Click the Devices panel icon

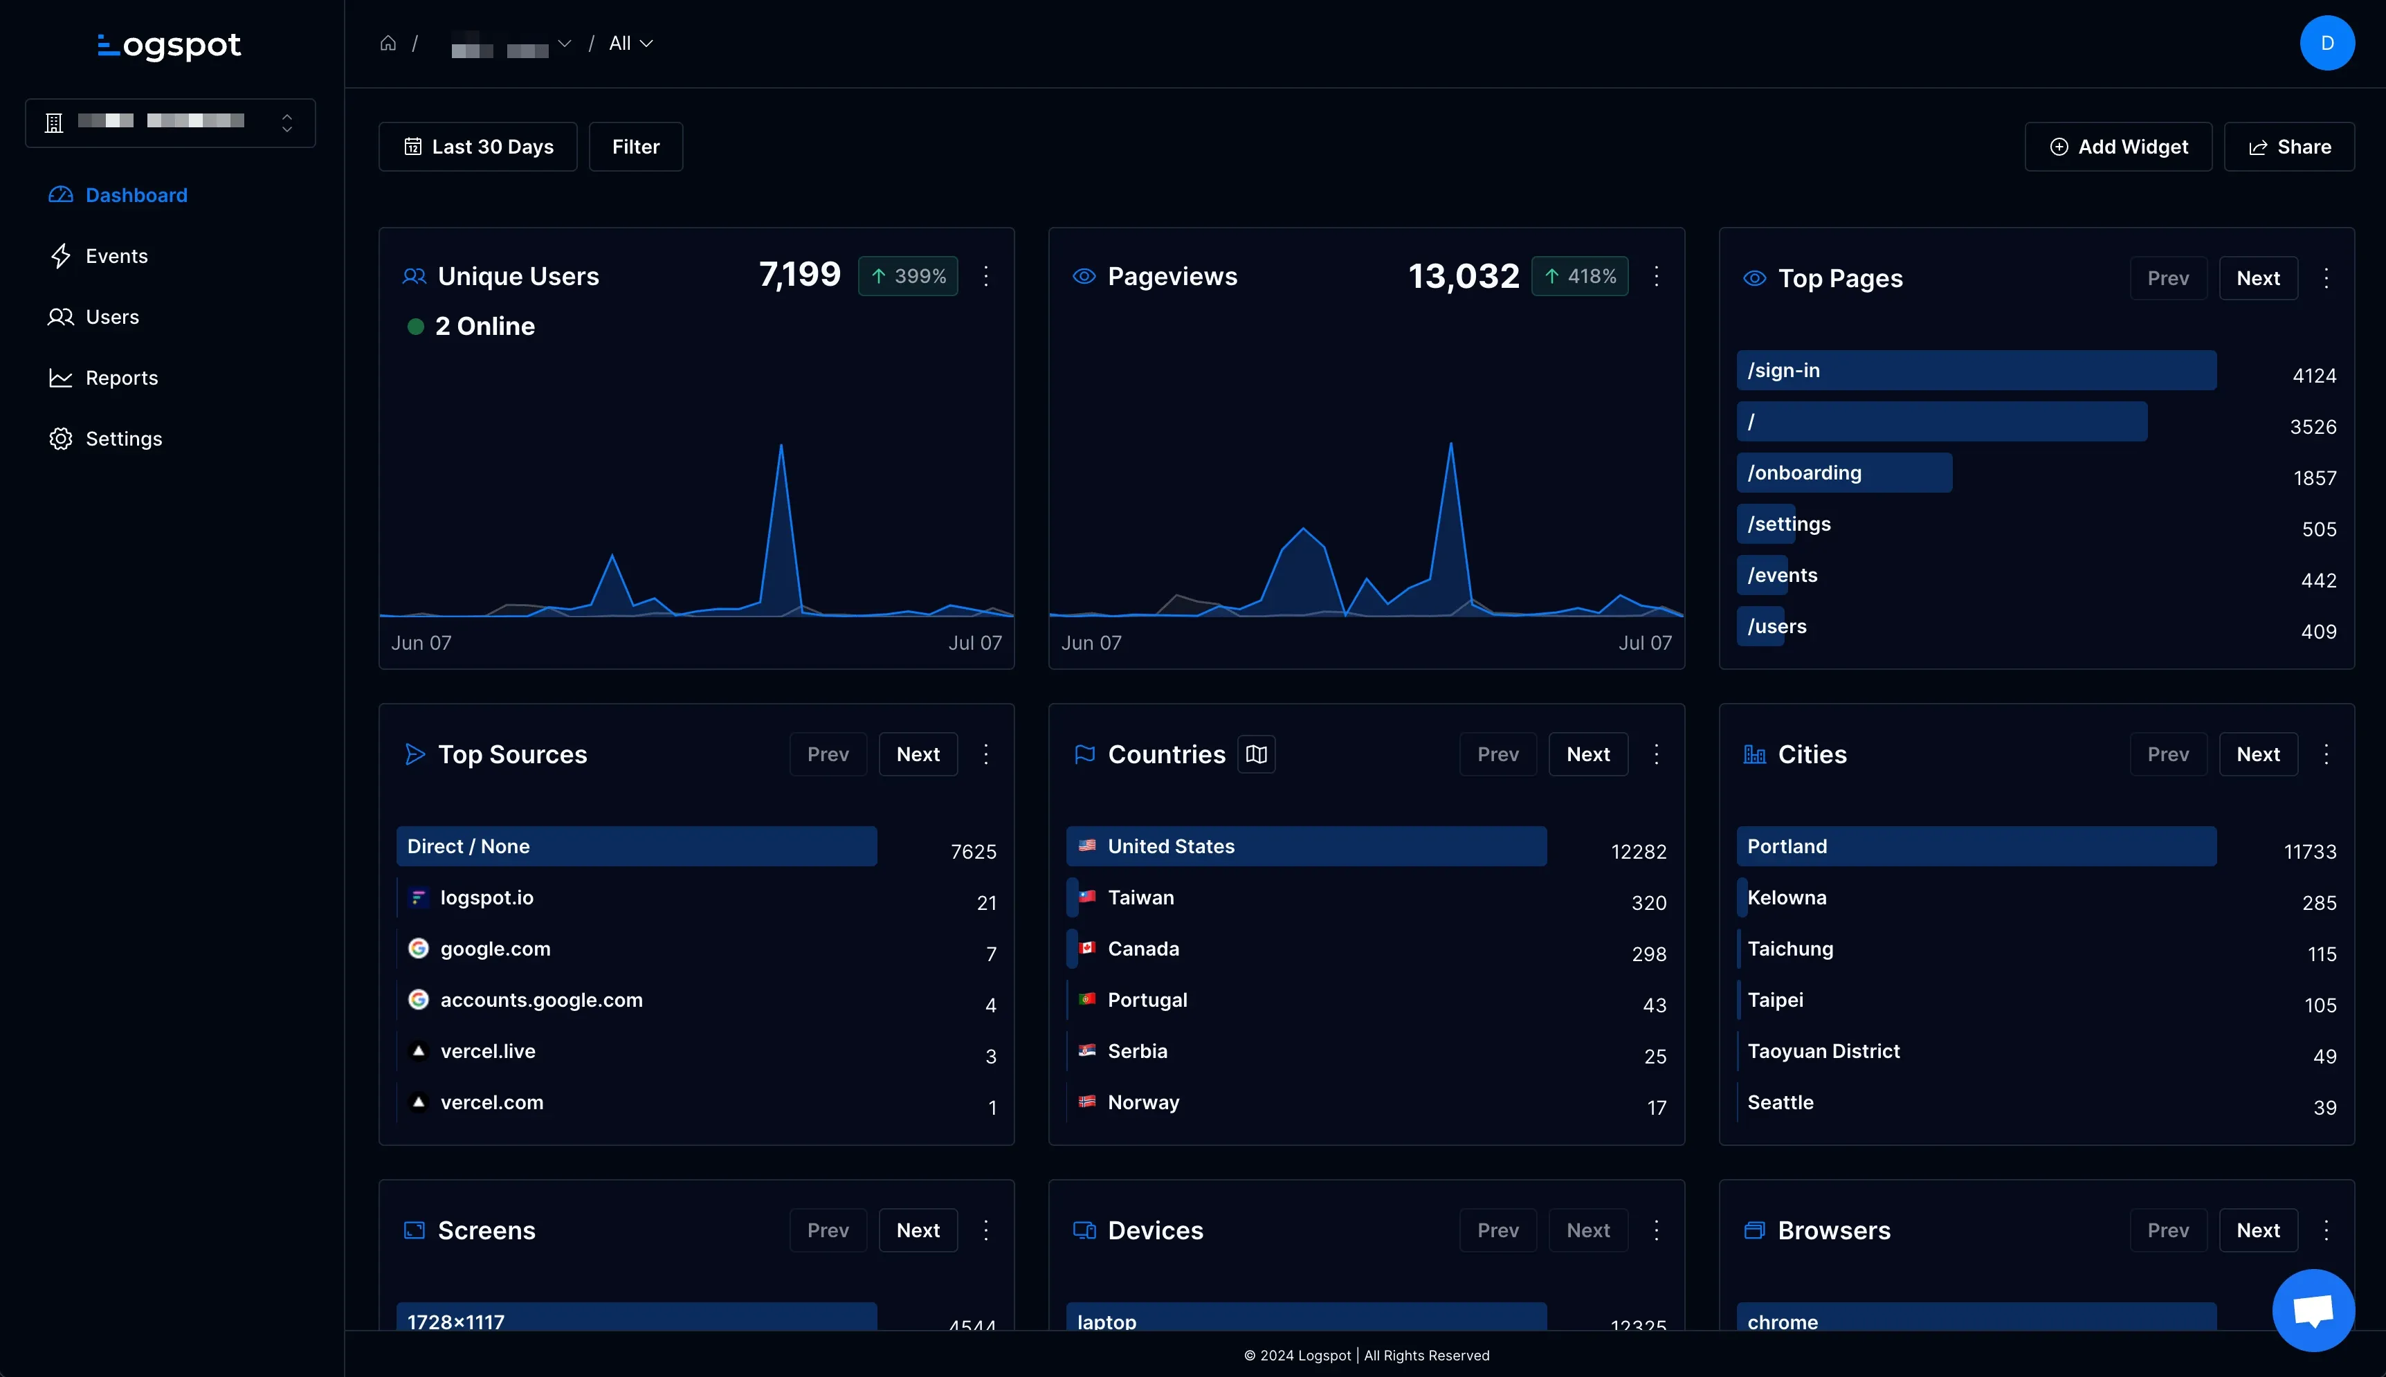point(1083,1231)
